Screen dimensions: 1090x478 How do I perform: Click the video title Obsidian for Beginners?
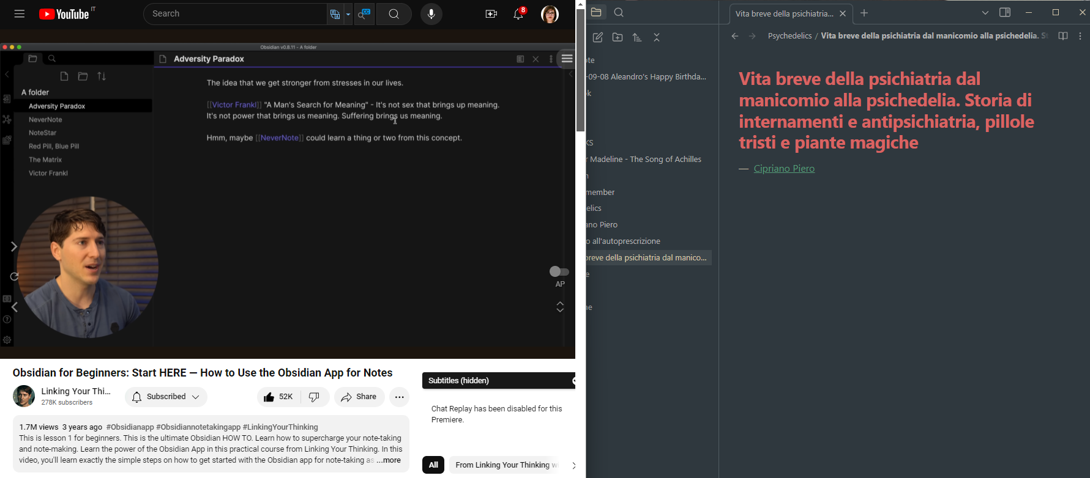point(203,373)
